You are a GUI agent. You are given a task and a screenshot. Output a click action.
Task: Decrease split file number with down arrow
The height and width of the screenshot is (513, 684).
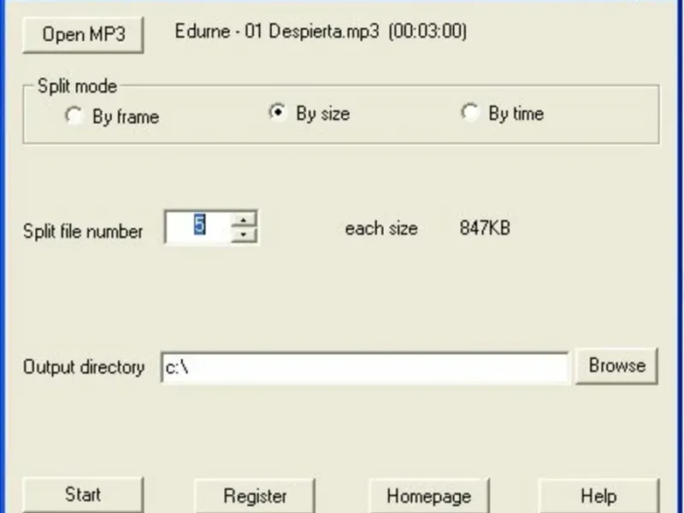244,234
